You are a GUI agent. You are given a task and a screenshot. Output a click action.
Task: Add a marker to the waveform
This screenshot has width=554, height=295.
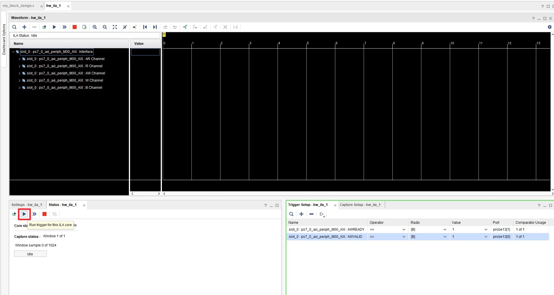click(185, 27)
